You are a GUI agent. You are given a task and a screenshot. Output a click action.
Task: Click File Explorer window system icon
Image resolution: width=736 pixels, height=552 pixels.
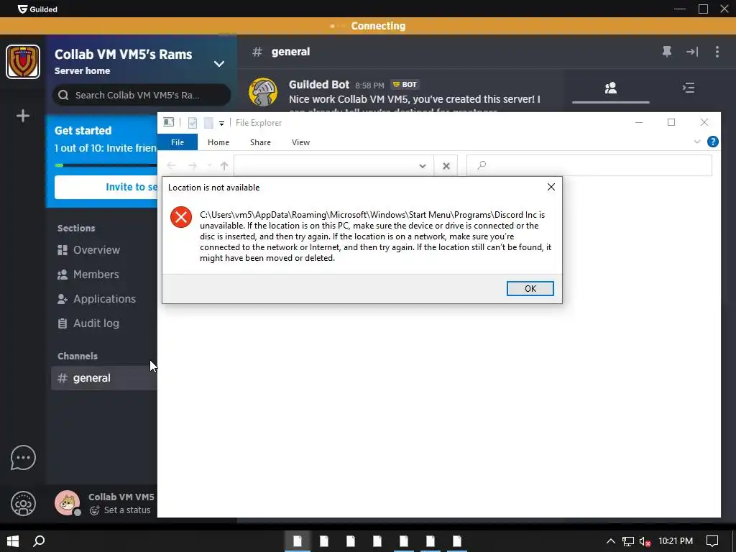click(168, 122)
